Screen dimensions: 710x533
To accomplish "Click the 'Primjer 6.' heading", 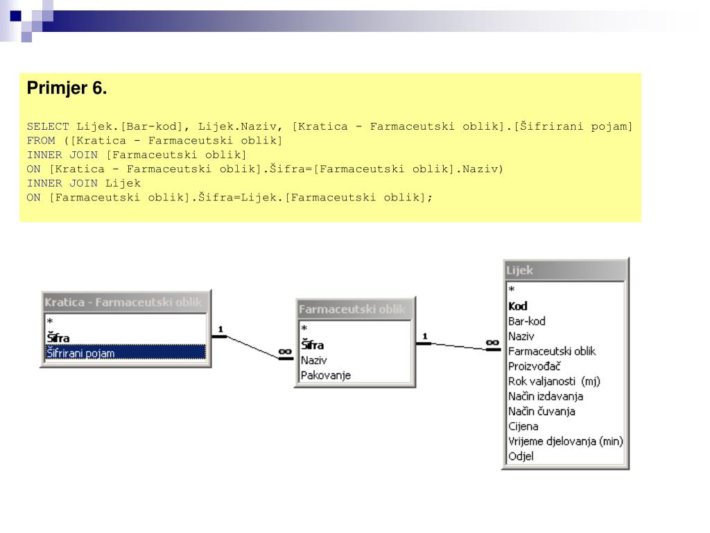I will pos(67,88).
